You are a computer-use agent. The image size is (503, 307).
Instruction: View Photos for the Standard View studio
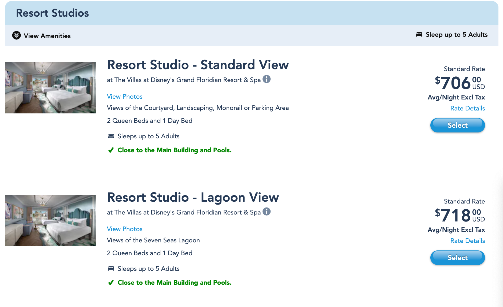coord(125,97)
